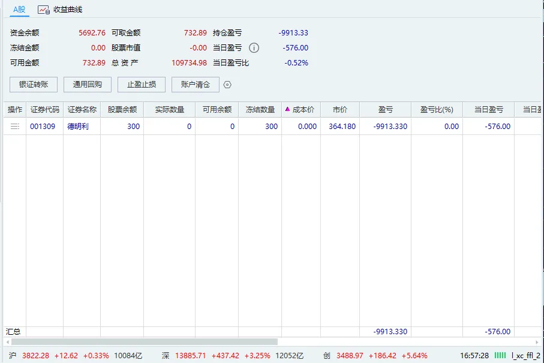Open the 收益曲线 chart icon

[44, 10]
